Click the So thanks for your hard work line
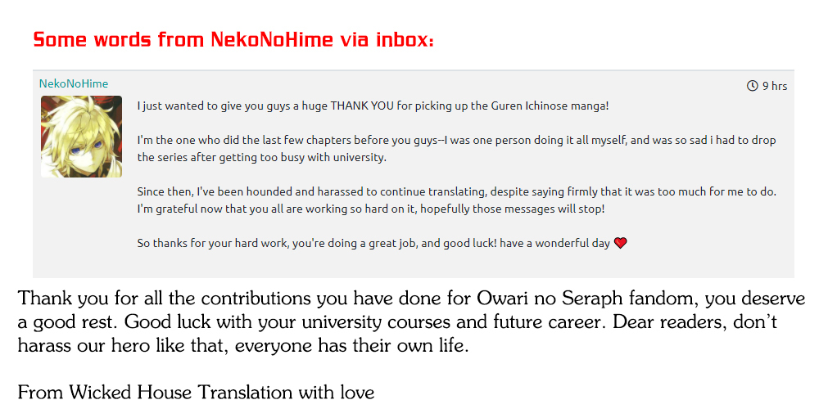The image size is (819, 409). (373, 243)
